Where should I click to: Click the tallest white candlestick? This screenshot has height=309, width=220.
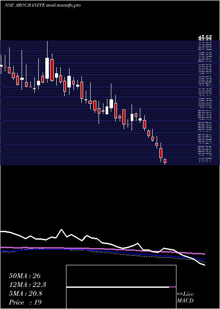[47, 68]
